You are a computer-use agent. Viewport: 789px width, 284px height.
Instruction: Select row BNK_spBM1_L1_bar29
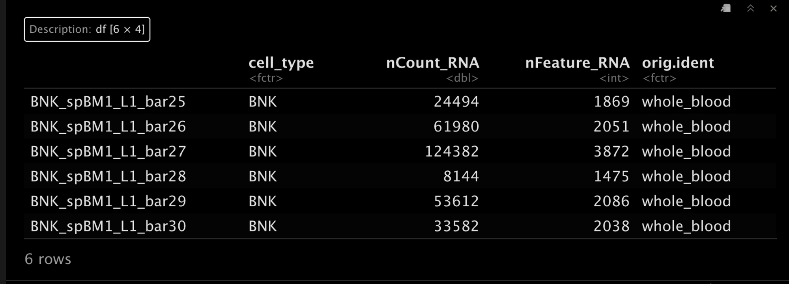coord(400,201)
